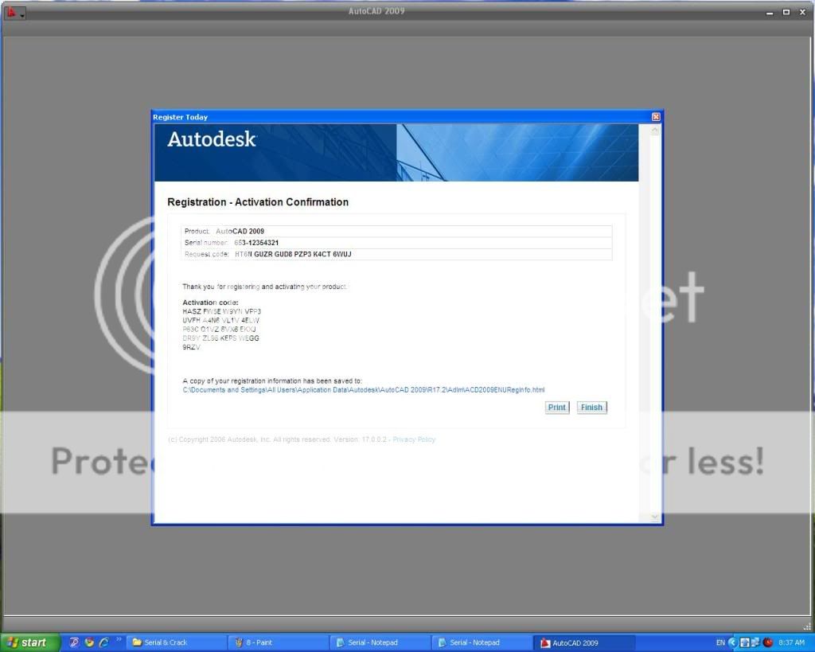
Task: Launch Firefox from quick launch bar
Action: point(89,642)
